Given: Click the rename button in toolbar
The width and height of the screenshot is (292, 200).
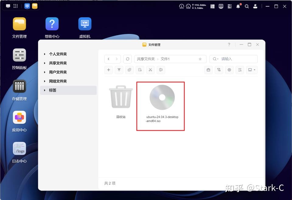Looking at the screenshot, I should pos(161,70).
